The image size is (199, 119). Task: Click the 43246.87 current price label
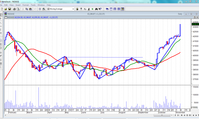pyautogui.click(x=195, y=24)
